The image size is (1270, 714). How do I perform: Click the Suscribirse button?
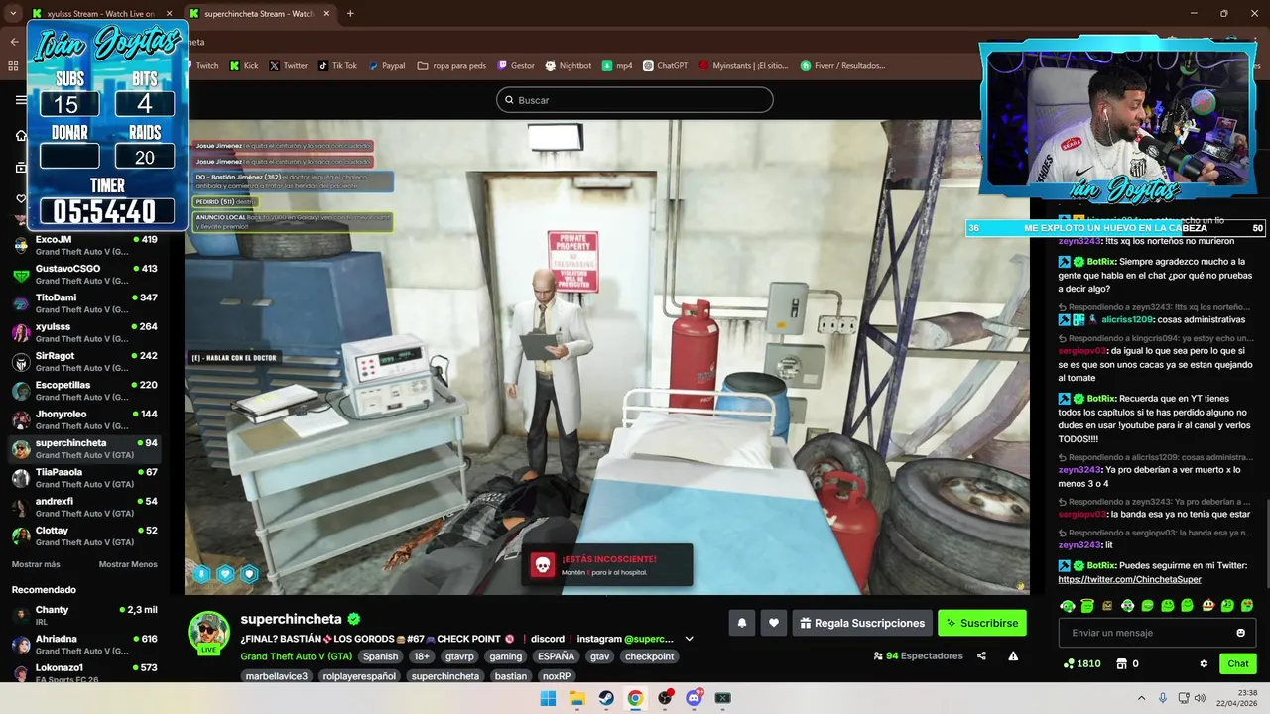tap(982, 623)
